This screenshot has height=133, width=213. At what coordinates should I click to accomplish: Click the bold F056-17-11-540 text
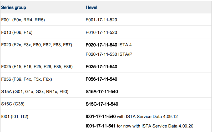pyautogui.click(x=102, y=79)
